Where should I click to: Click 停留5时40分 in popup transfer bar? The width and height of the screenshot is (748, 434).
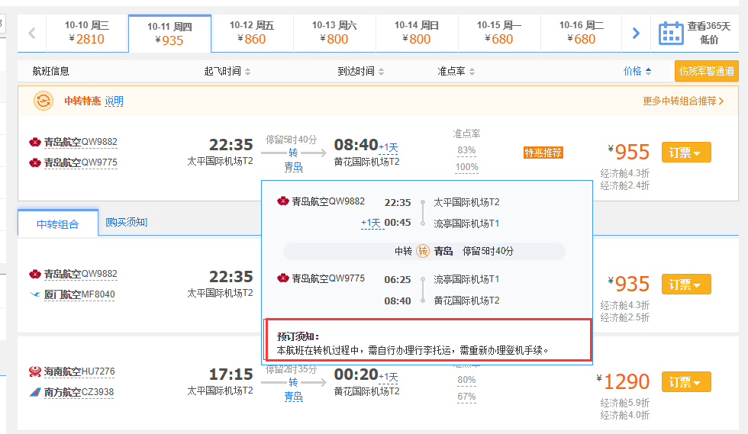click(x=488, y=251)
